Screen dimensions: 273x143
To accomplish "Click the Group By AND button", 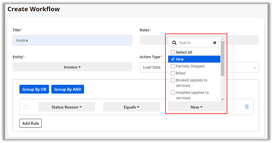I will pyautogui.click(x=68, y=89).
